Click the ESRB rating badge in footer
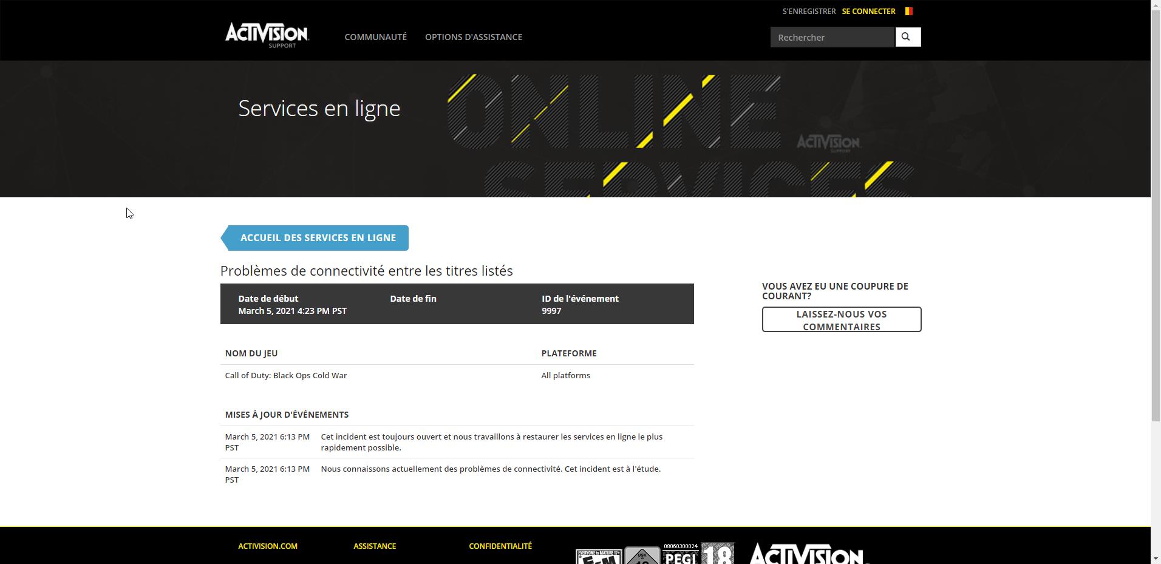 pos(598,556)
